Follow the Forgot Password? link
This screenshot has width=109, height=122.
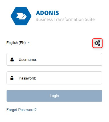coord(21,110)
